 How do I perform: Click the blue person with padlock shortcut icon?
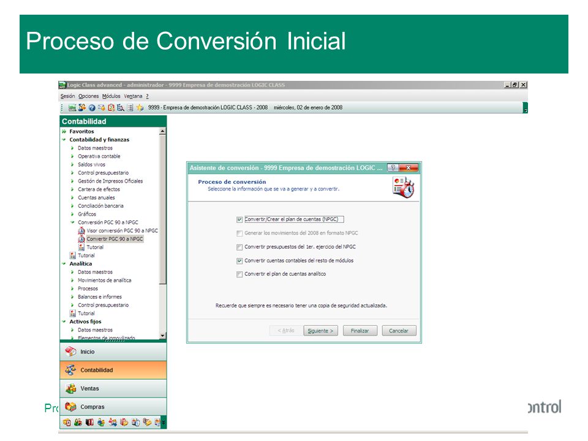pyautogui.click(x=101, y=422)
